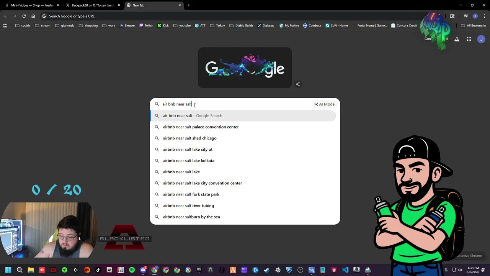The height and width of the screenshot is (276, 490).
Task: Select suggestion 'salt river tubing'
Action: point(243,205)
